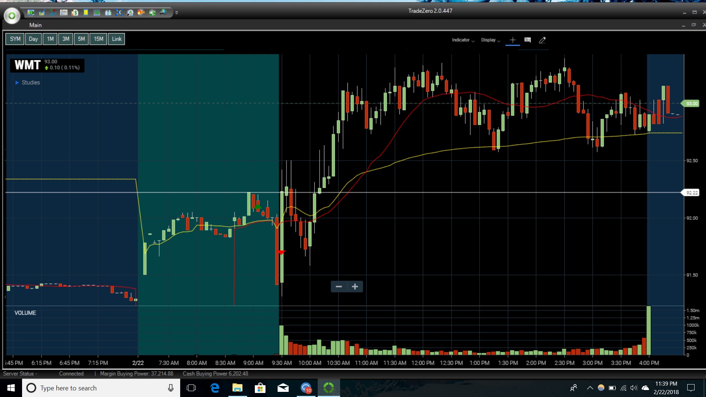Click the first toolbar icon with green gauge
Screen dimensions: 706x397
pyautogui.click(x=31, y=13)
